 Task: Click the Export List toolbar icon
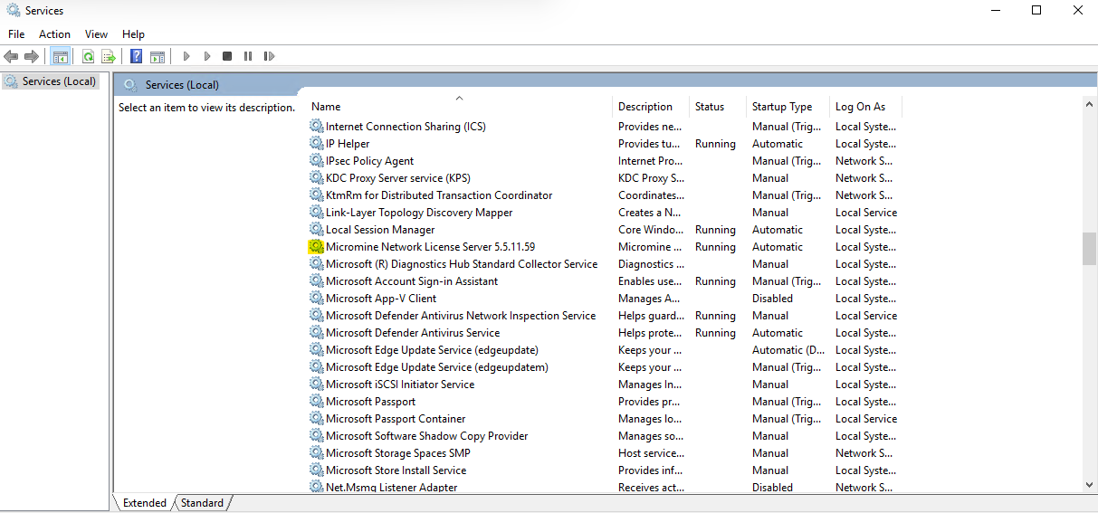pos(109,56)
